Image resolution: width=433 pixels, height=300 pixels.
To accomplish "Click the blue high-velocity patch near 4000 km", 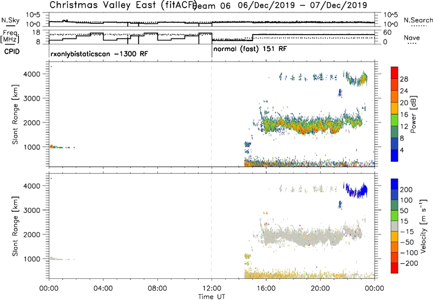I will click(x=356, y=190).
